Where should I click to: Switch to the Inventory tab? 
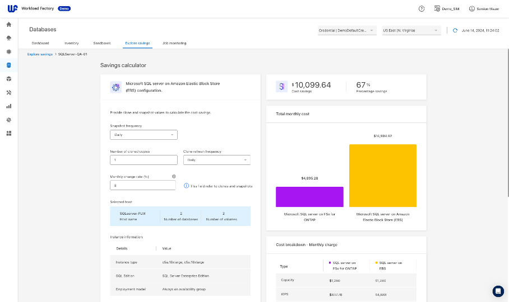point(71,43)
